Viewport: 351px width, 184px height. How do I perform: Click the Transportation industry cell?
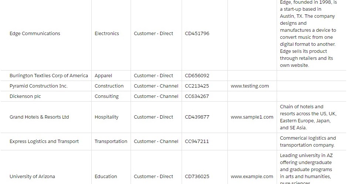coord(111,141)
